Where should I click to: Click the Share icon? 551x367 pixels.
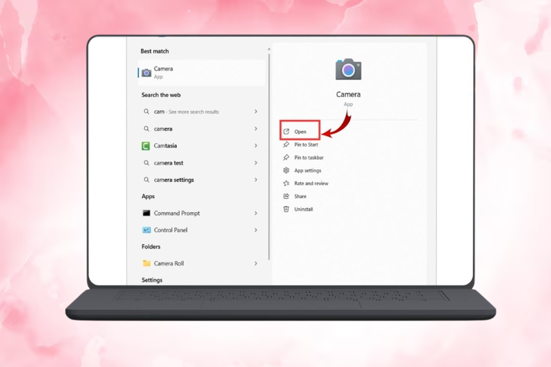point(287,196)
